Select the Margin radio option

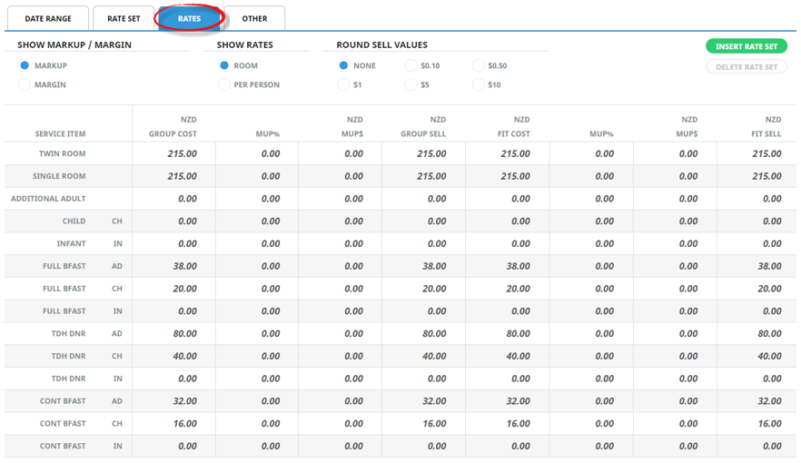coord(25,84)
